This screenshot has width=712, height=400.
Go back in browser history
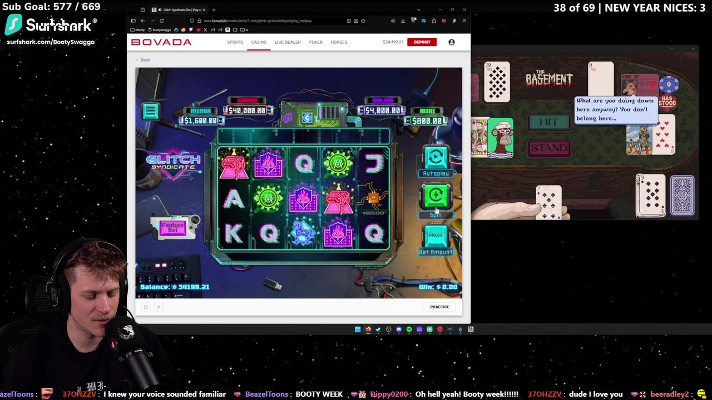coord(143,21)
